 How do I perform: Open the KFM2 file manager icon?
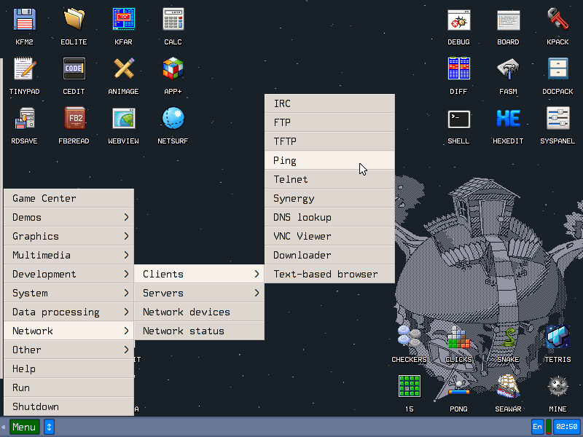[25, 20]
